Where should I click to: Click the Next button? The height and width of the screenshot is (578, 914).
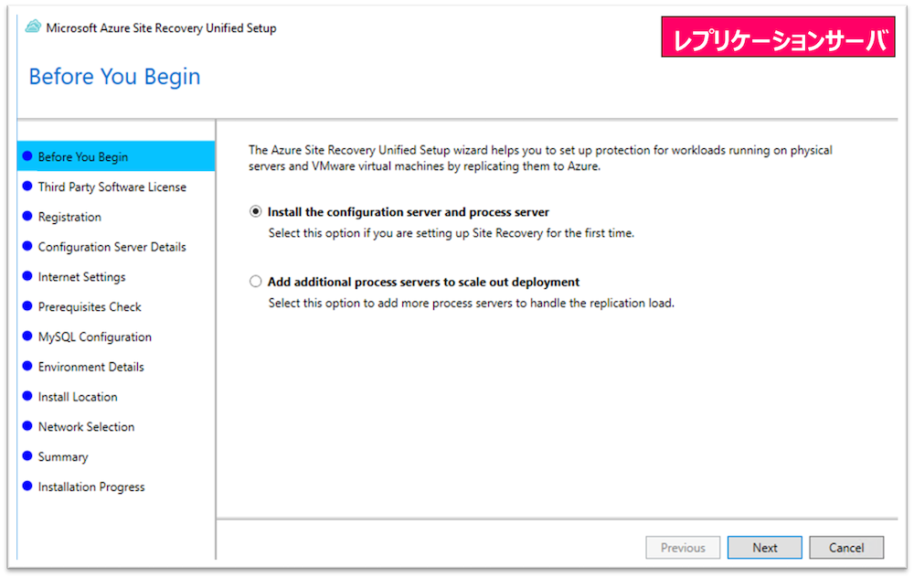pos(764,548)
